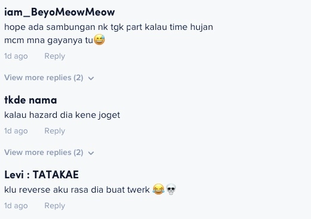Click the 1d ago timestamp under tkde nama's comment

click(x=16, y=131)
